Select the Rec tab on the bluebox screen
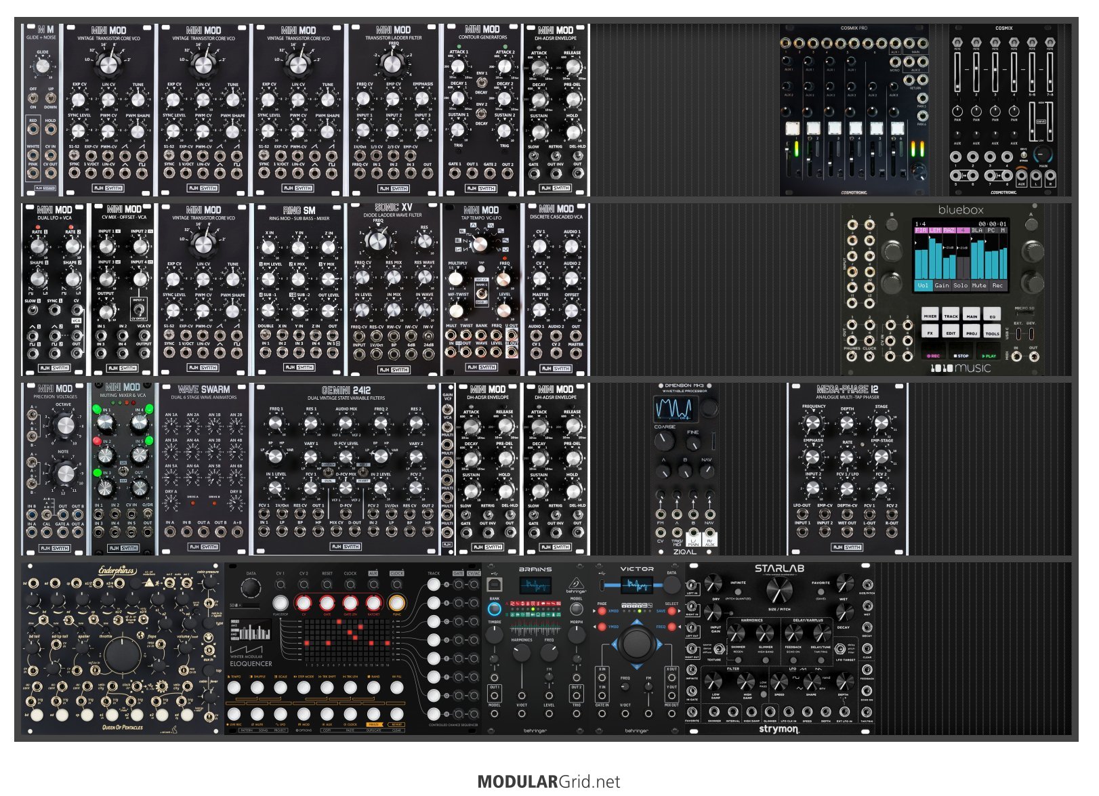Screen dimensions: 1099x796 [997, 286]
